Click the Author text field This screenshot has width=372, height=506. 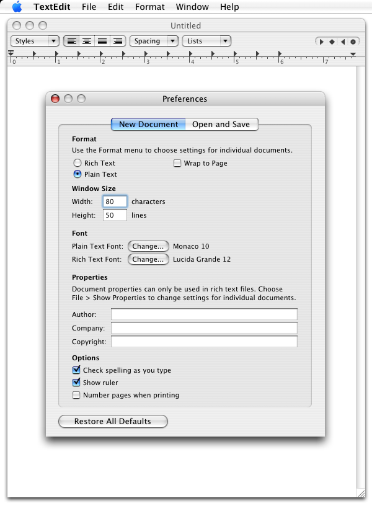(x=204, y=314)
